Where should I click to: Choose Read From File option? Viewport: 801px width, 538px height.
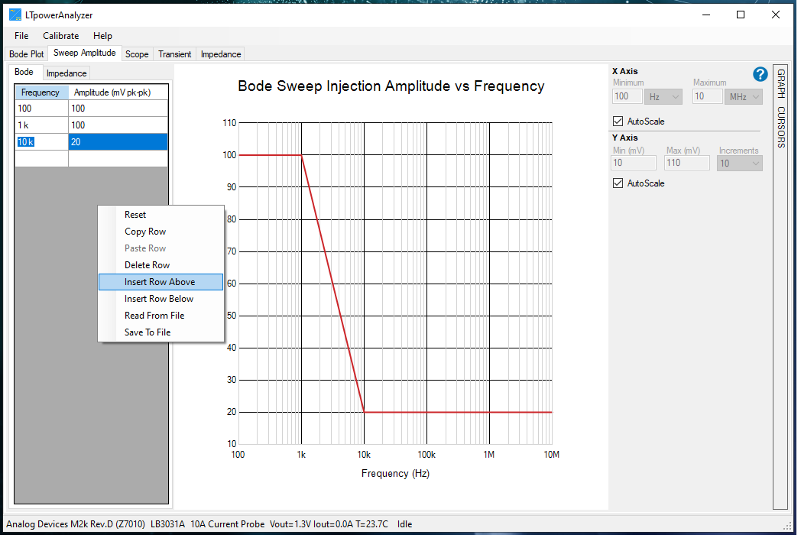click(x=154, y=316)
